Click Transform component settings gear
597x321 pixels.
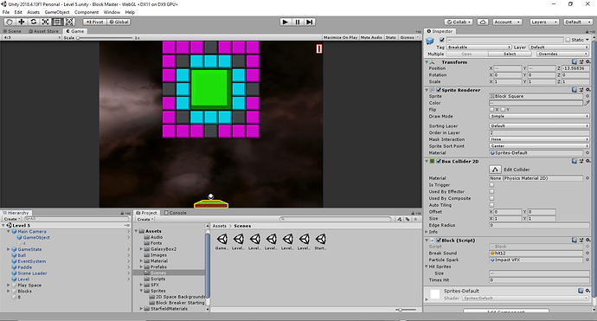click(x=587, y=61)
